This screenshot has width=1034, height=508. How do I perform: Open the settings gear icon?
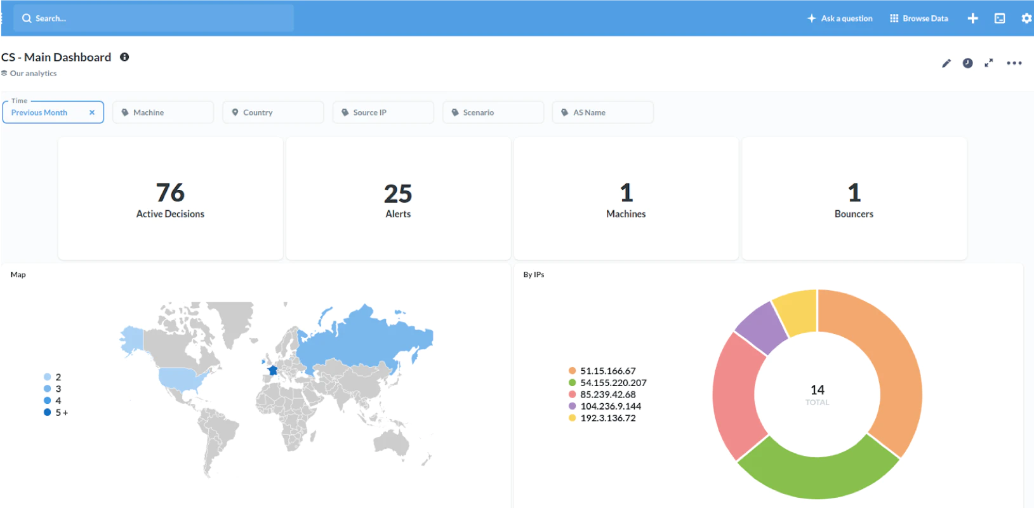(1026, 18)
